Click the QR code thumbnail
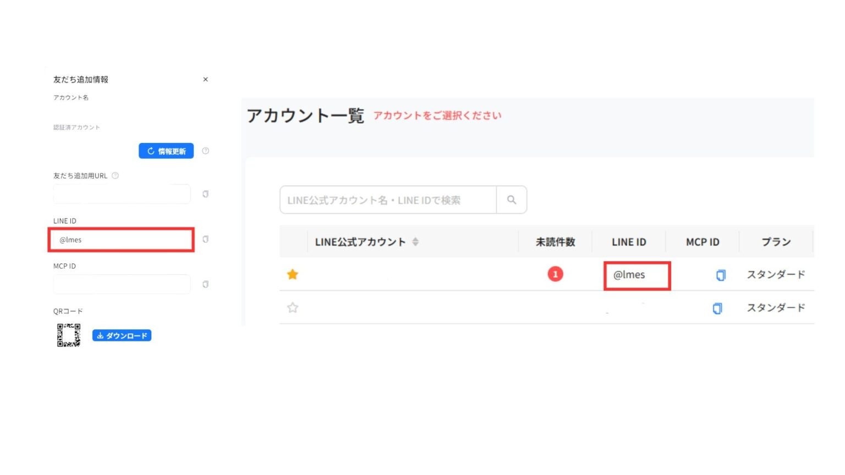This screenshot has width=845, height=475. coord(69,335)
